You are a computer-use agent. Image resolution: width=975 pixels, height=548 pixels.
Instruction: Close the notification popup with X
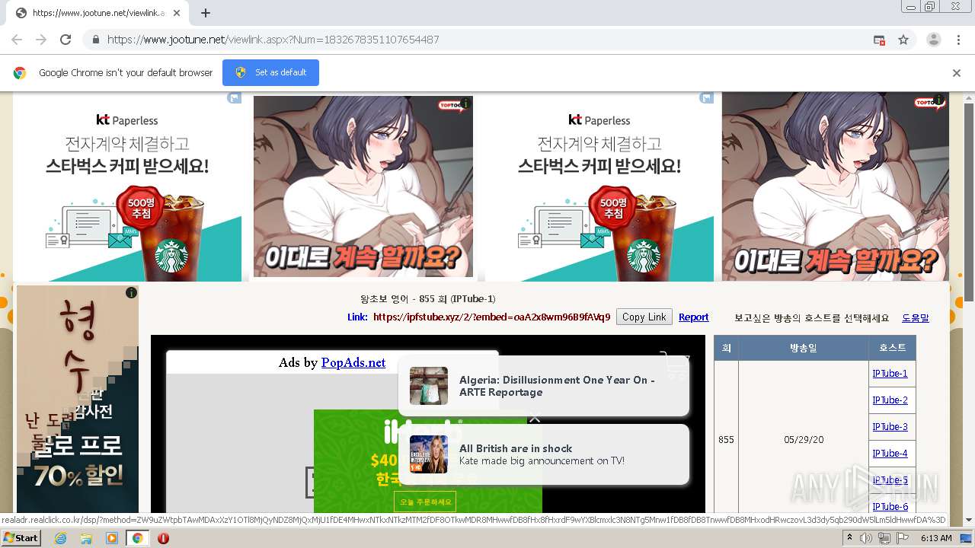coord(535,417)
